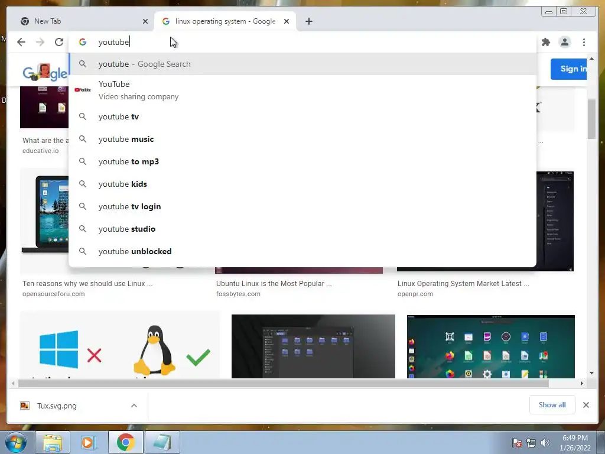
Task: Open the Windows vs Tux penguin image
Action: pos(120,345)
